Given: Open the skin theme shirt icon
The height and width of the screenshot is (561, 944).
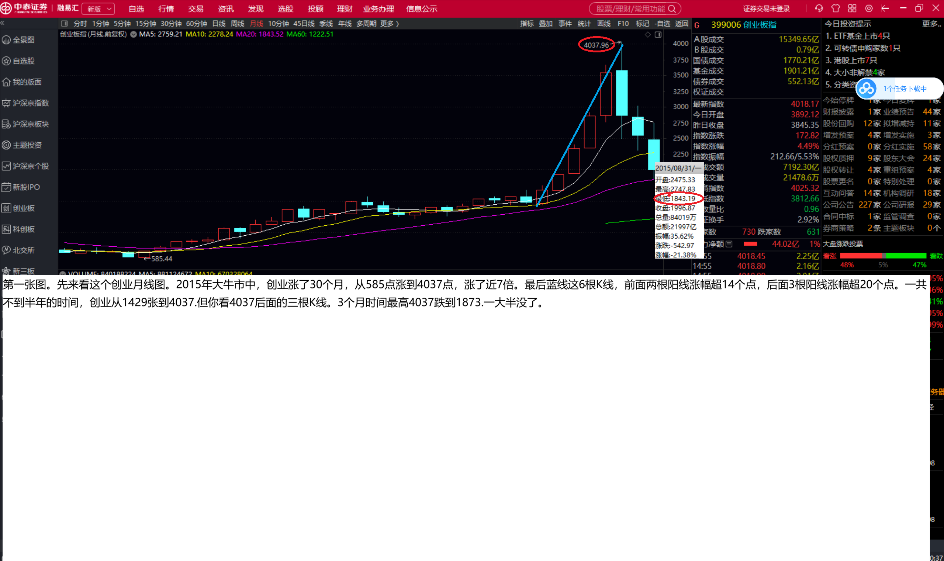Looking at the screenshot, I should tap(836, 8).
